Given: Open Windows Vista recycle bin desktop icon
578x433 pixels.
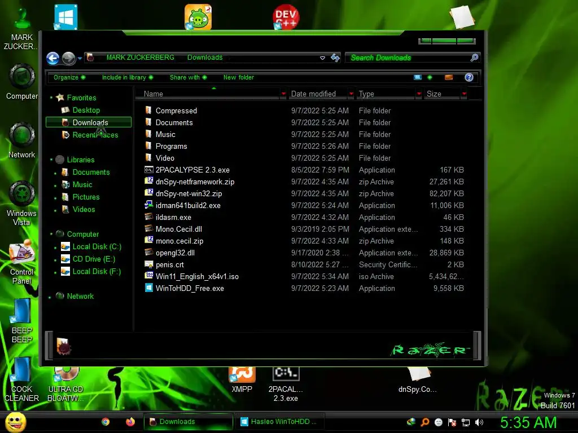Looking at the screenshot, I should (x=22, y=203).
